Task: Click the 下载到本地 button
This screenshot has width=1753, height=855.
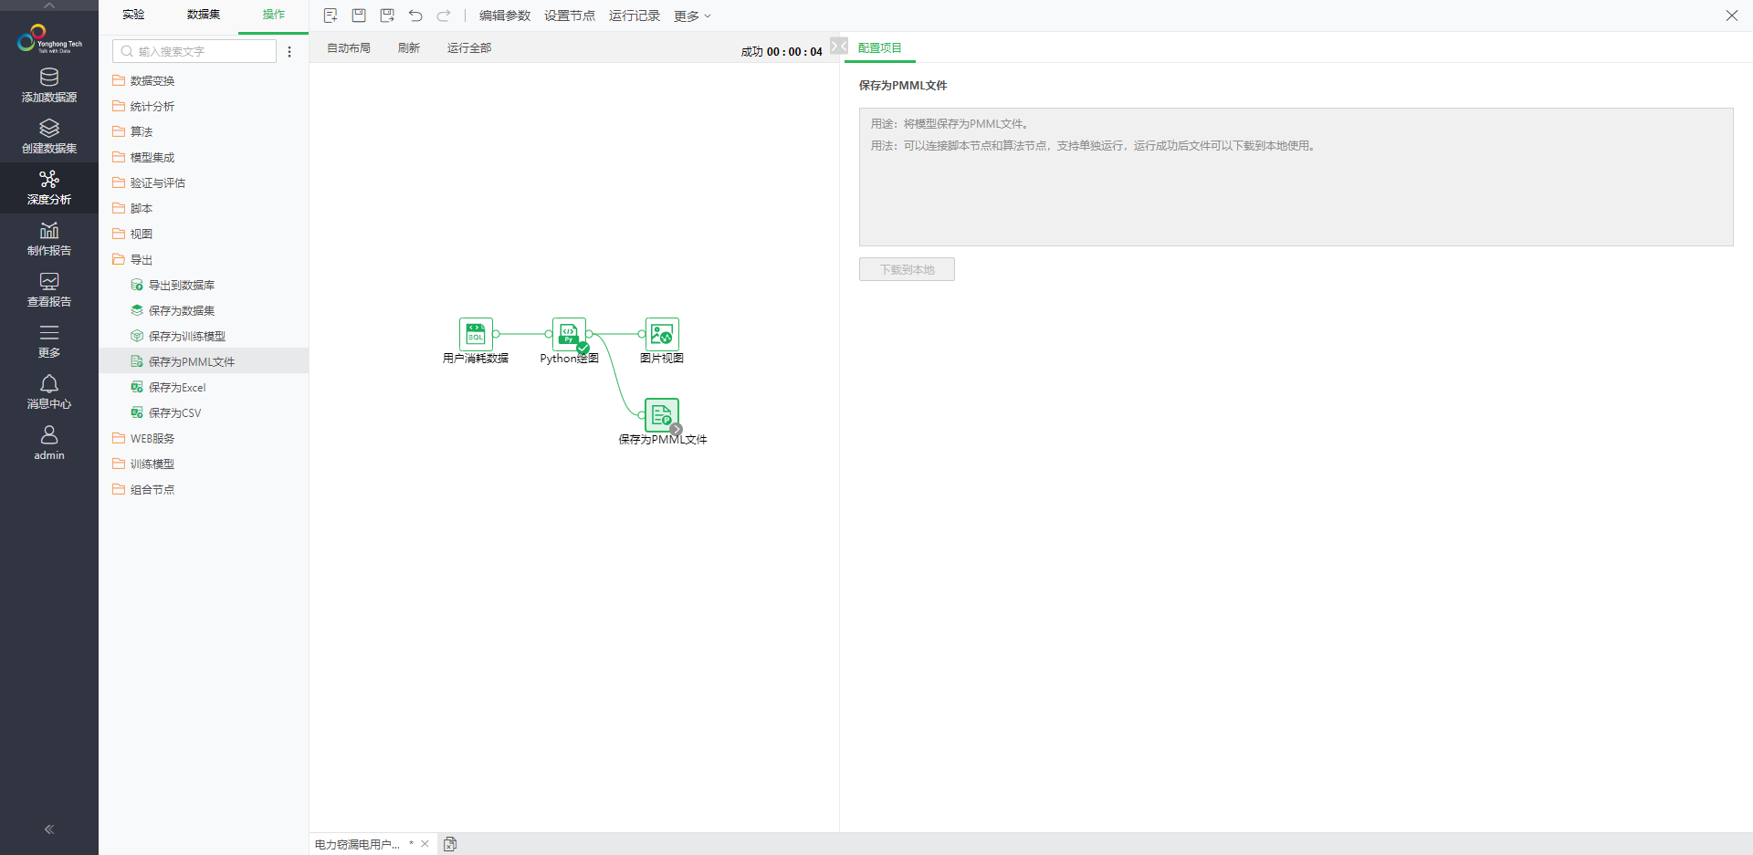Action: [907, 269]
